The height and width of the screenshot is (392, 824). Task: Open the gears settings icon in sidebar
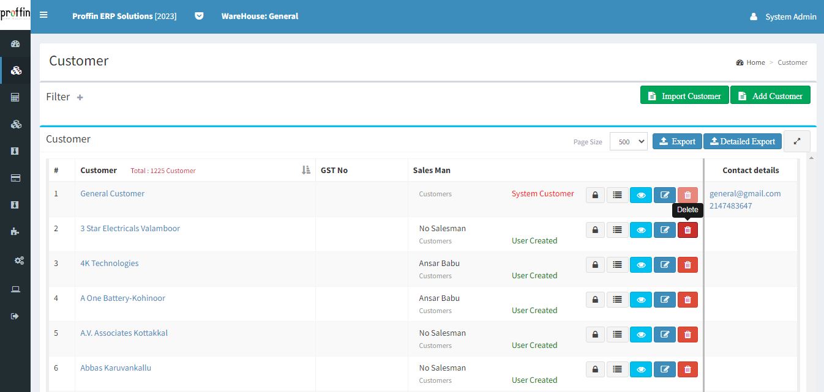[19, 261]
